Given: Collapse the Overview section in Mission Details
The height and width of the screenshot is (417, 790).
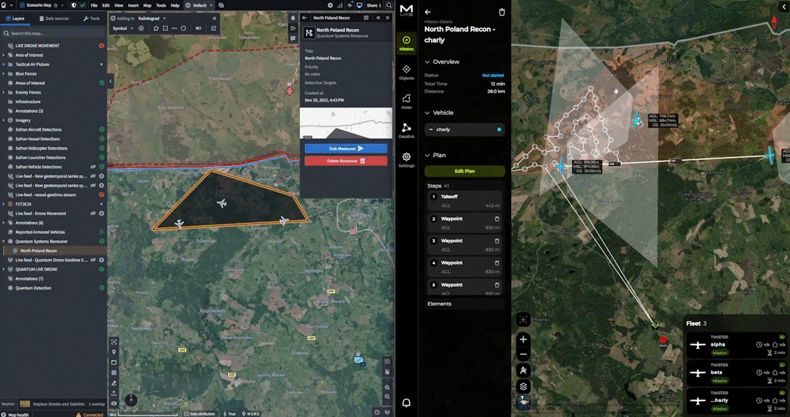Looking at the screenshot, I should click(426, 62).
